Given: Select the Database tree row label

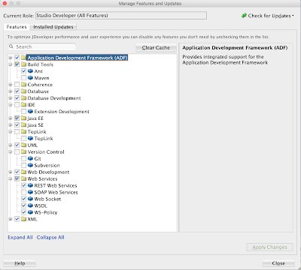Looking at the screenshot, I should tap(38, 91).
